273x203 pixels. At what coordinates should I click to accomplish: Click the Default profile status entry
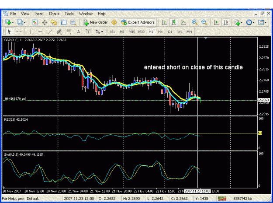pyautogui.click(x=33, y=199)
